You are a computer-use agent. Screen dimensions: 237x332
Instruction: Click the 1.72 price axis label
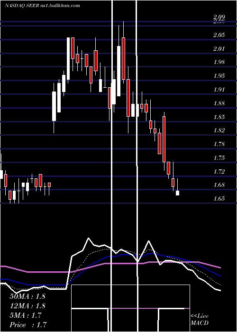click(219, 172)
